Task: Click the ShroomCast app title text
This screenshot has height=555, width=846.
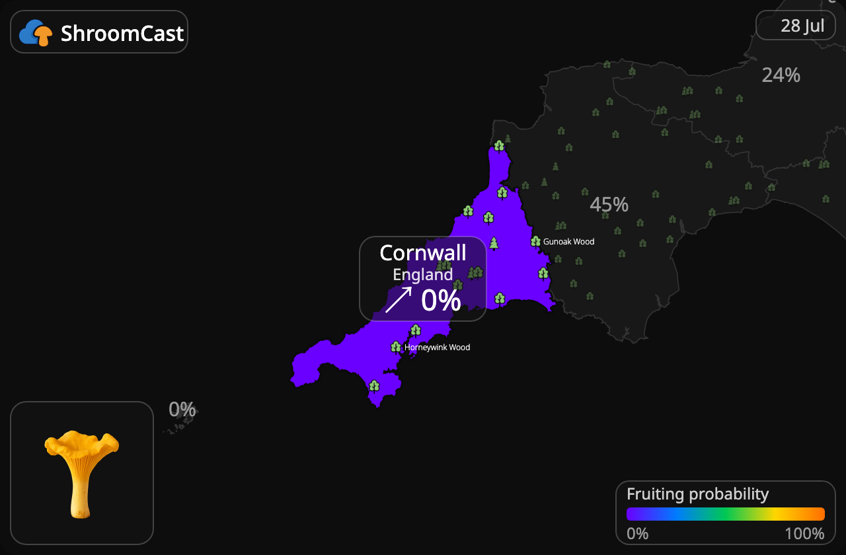Action: click(x=122, y=33)
